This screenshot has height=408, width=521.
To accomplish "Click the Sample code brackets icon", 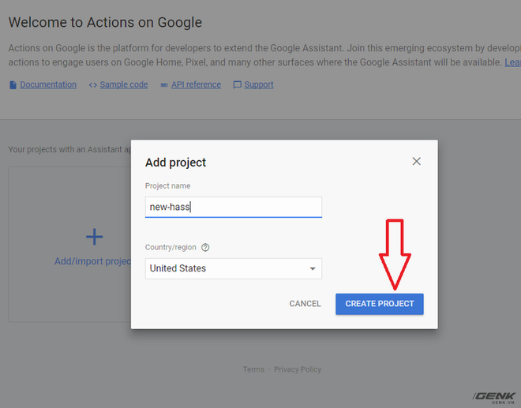I will click(92, 85).
